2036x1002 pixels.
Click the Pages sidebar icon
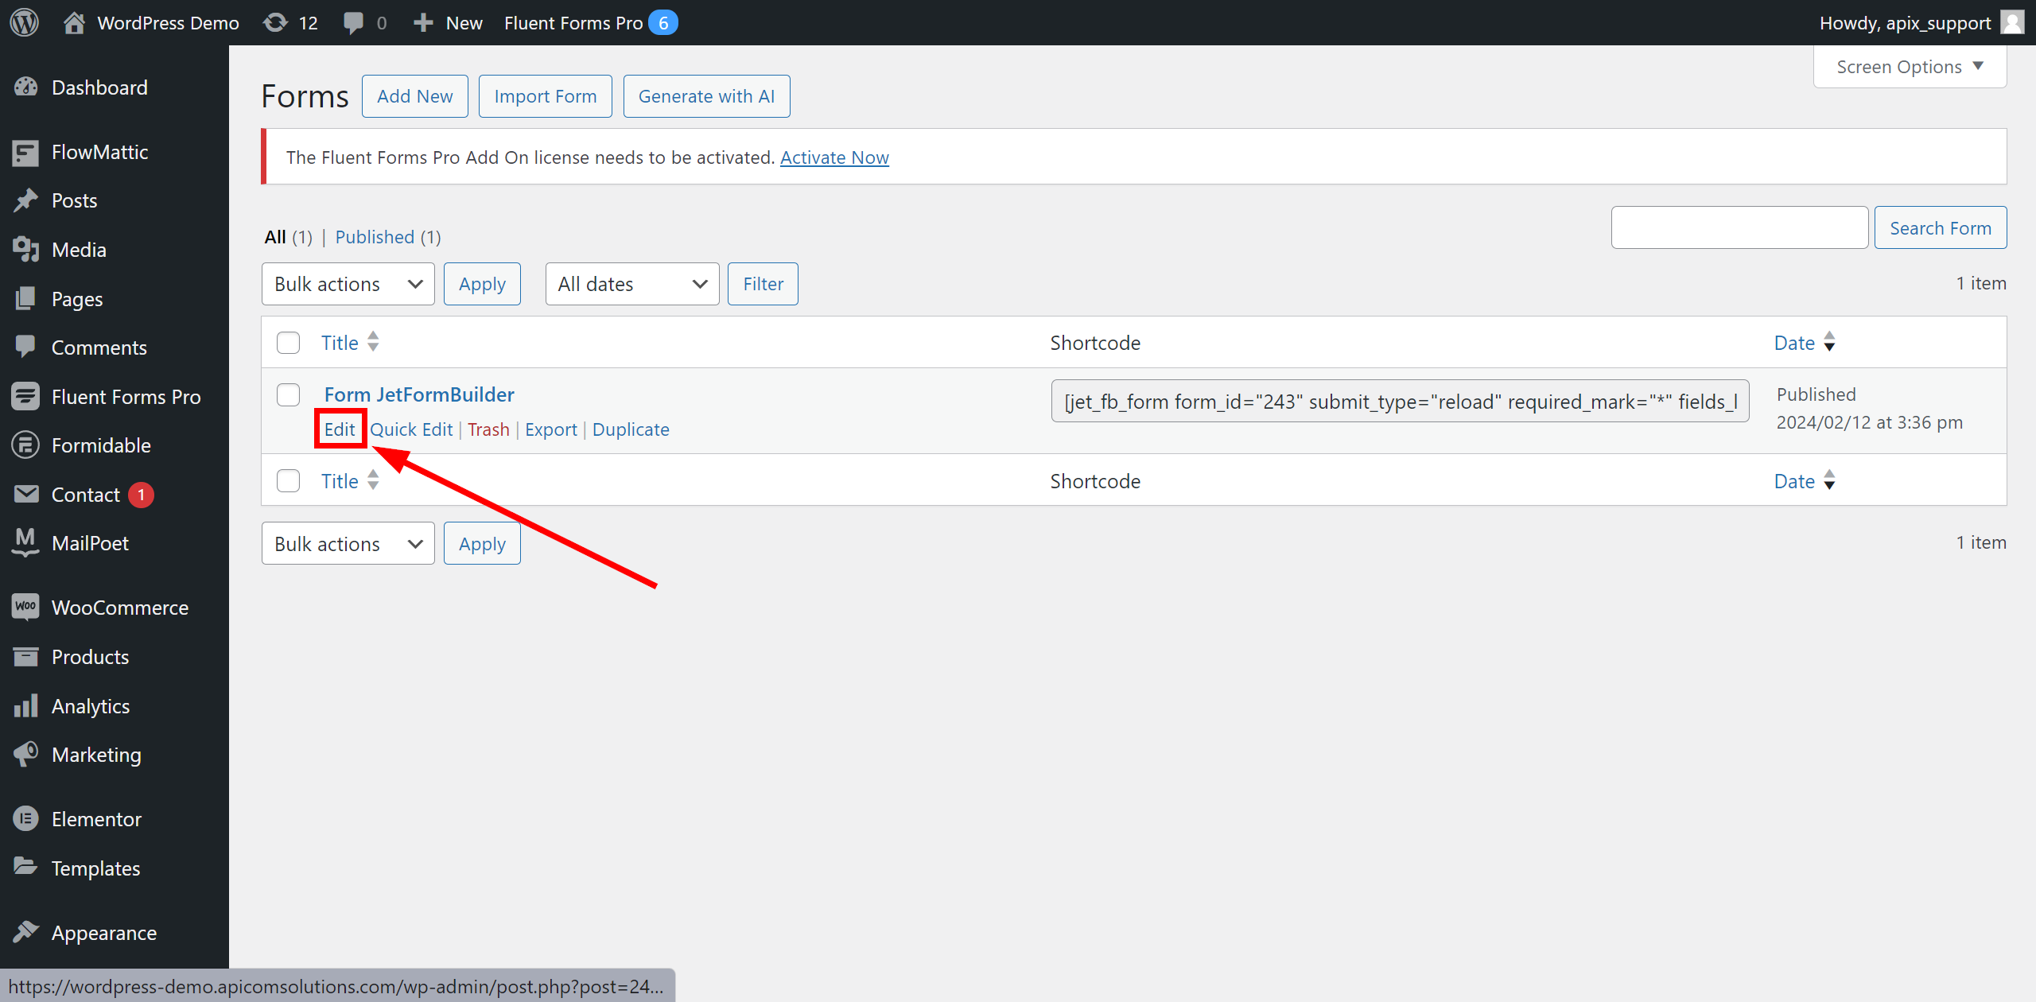(x=25, y=298)
